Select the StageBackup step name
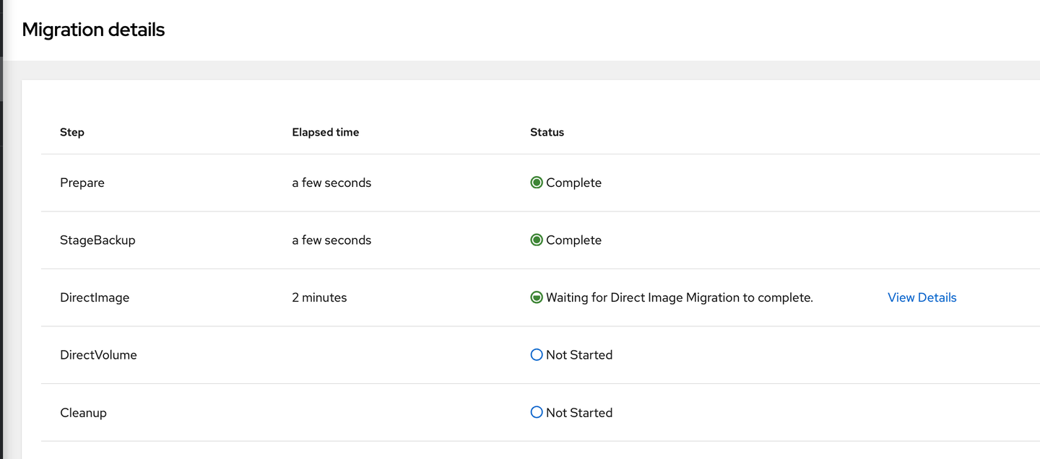Screen dimensions: 1040x459 pyautogui.click(x=97, y=240)
